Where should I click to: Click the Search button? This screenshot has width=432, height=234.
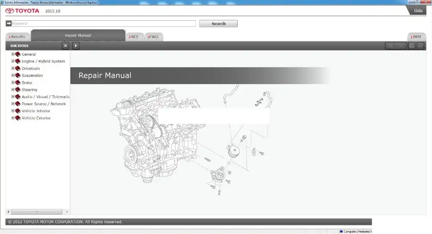coord(218,24)
